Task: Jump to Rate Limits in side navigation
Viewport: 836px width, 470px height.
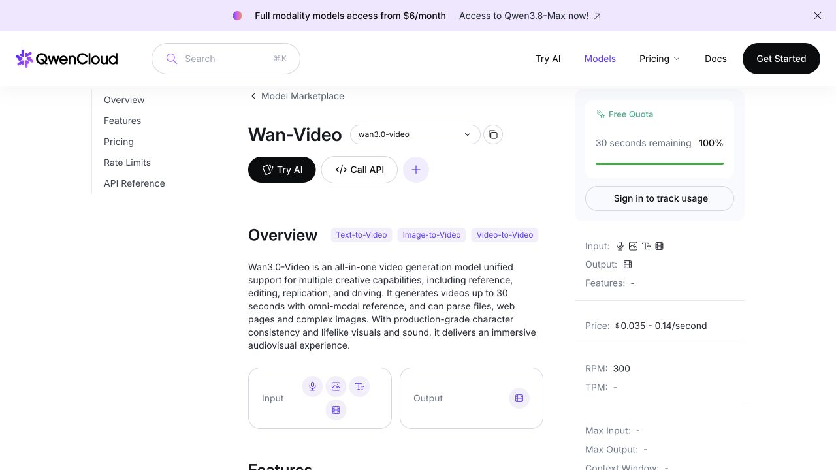Action: pyautogui.click(x=127, y=163)
